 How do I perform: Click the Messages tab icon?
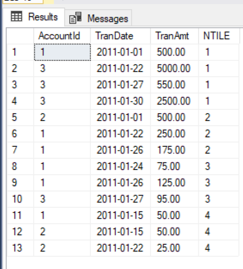(x=75, y=18)
